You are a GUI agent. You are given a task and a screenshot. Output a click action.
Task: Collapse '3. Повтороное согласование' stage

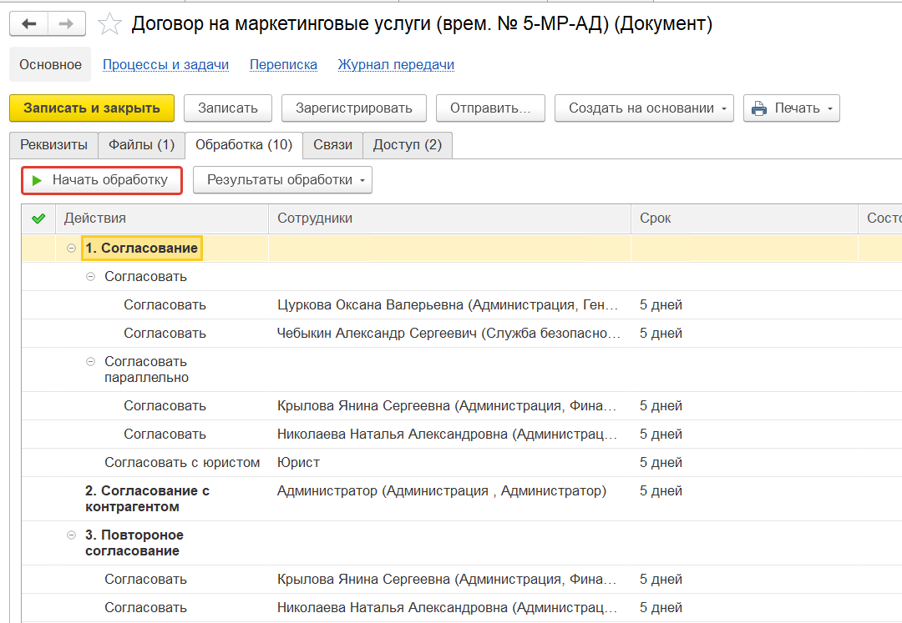pos(72,535)
